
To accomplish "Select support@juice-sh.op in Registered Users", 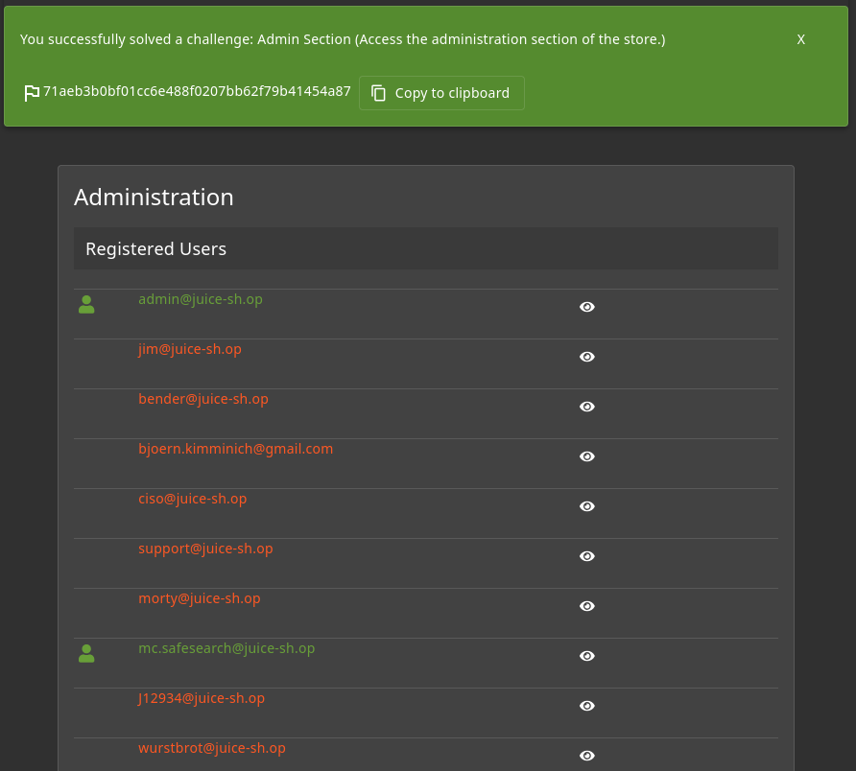I will 205,549.
